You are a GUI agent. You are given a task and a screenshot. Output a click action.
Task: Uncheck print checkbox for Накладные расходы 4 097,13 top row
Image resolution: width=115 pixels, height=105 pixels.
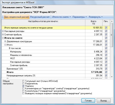pyautogui.click(x=106, y=31)
